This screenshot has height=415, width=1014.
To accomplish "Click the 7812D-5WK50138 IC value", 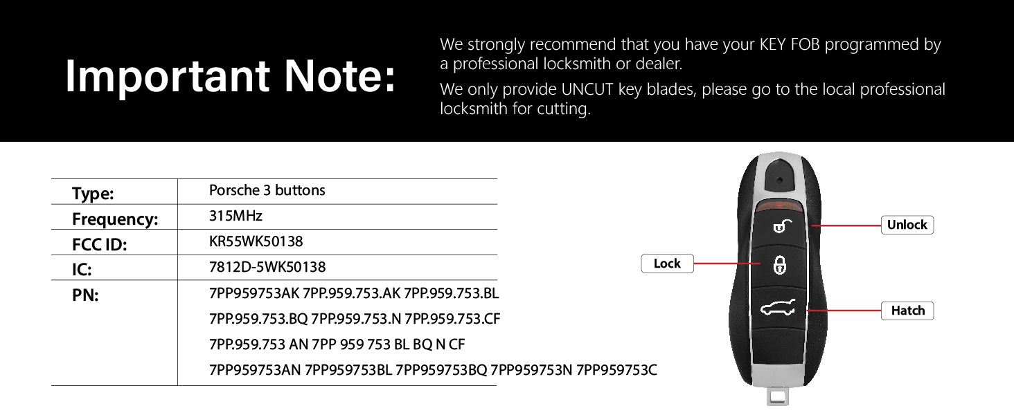I will click(x=267, y=267).
